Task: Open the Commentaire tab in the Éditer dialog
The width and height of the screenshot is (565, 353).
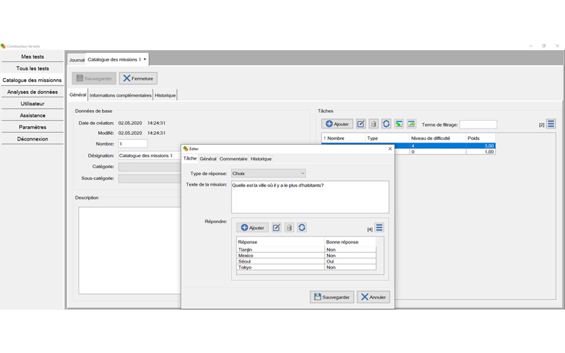Action: click(x=233, y=158)
